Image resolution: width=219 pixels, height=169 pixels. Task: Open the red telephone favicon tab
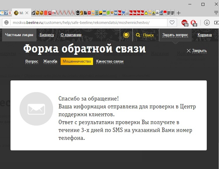tap(50, 13)
